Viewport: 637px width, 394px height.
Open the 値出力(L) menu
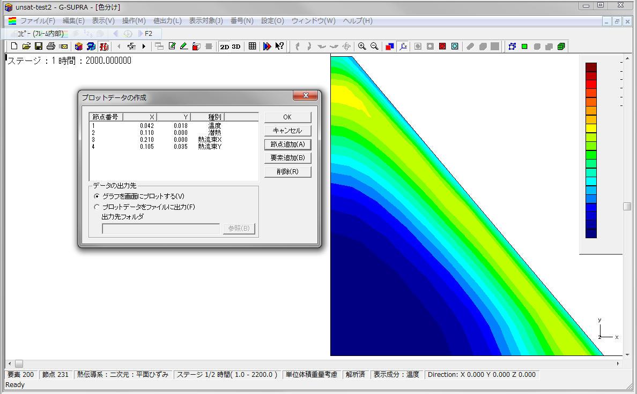[167, 21]
